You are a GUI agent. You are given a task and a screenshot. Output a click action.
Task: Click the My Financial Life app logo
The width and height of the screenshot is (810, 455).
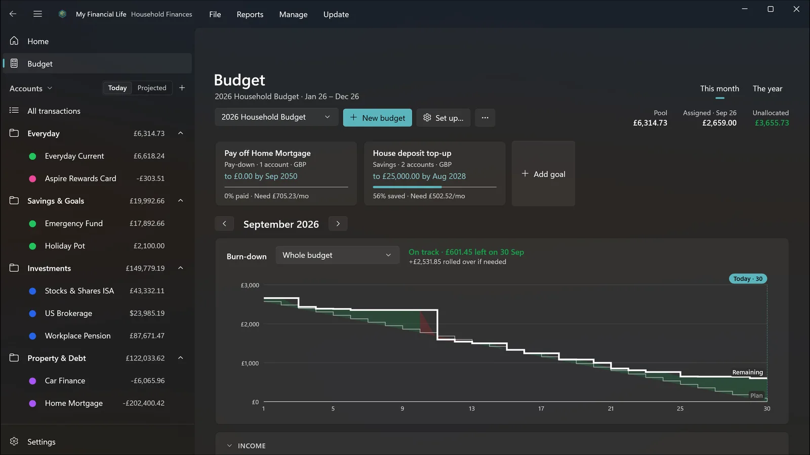[62, 14]
